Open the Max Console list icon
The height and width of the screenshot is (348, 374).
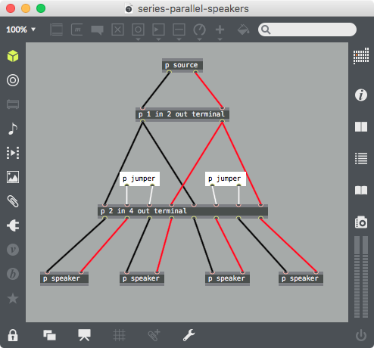pos(361,159)
